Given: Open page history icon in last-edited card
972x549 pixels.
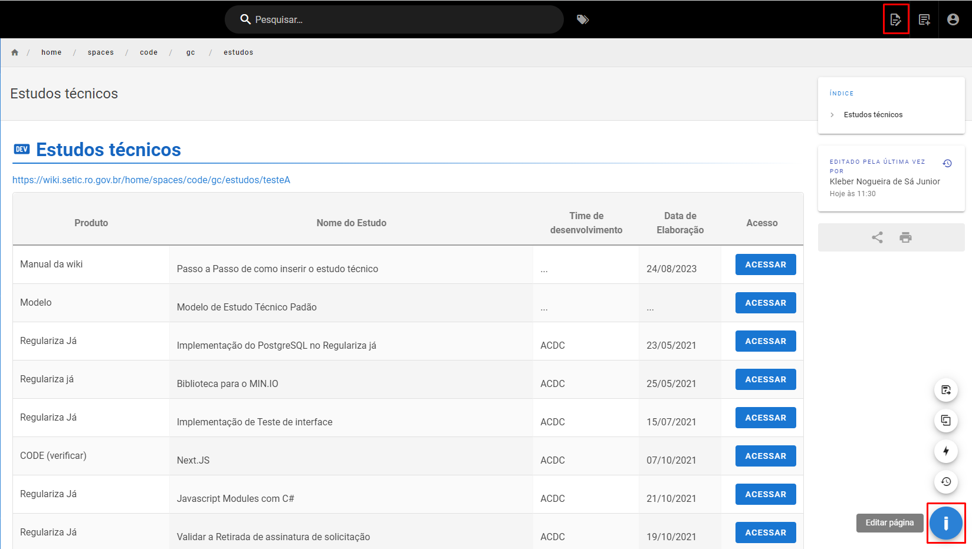Looking at the screenshot, I should 947,163.
